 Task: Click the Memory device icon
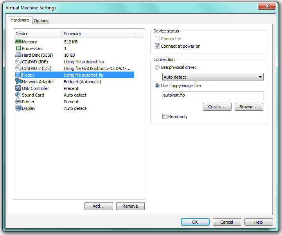(18, 42)
